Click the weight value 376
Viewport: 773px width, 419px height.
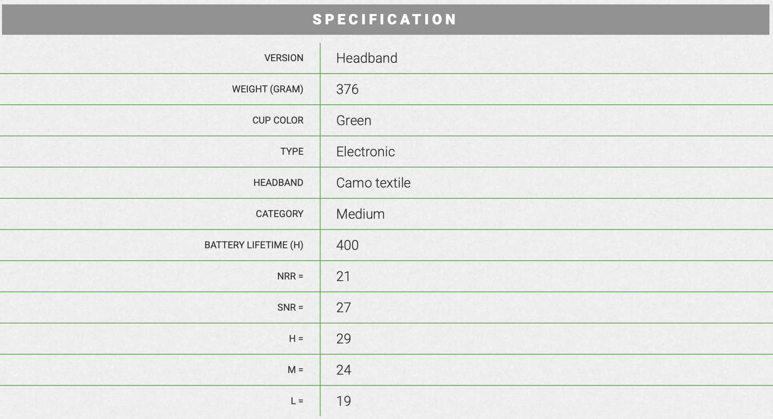point(347,89)
